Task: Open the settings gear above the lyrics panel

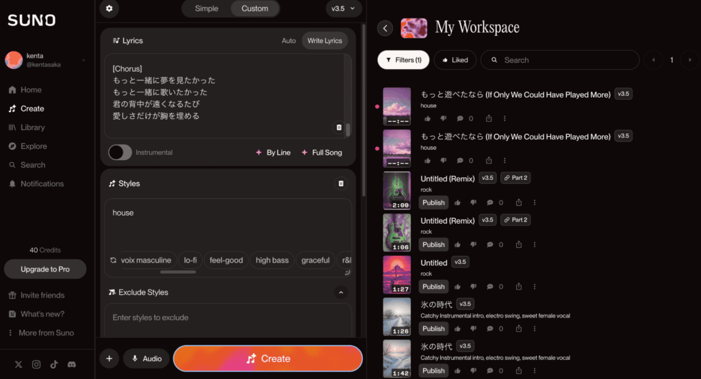Action: point(109,8)
